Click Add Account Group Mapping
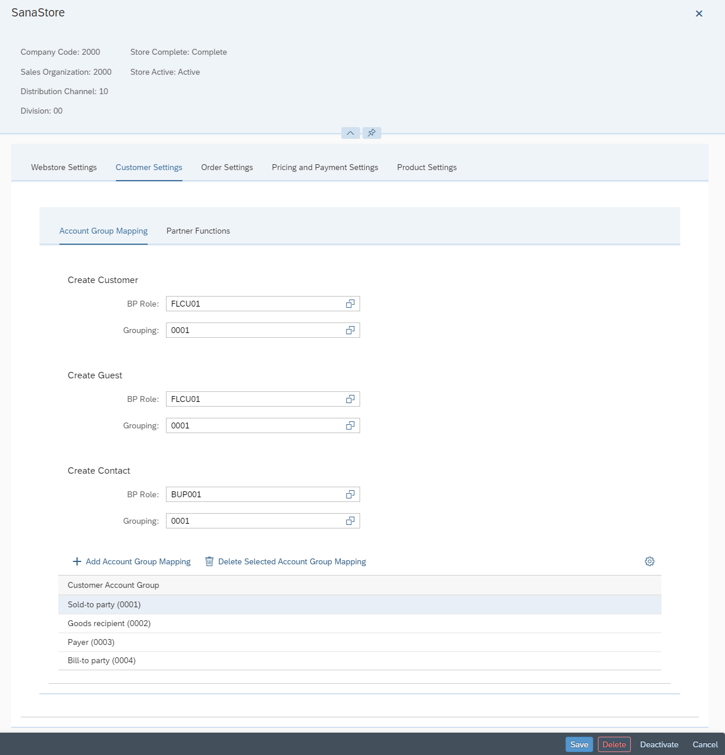The width and height of the screenshot is (725, 755). (131, 561)
